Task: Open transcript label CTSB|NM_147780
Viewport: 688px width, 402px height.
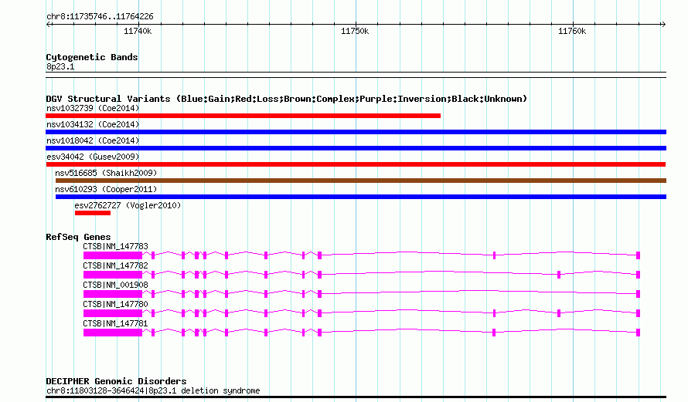Action: point(115,304)
